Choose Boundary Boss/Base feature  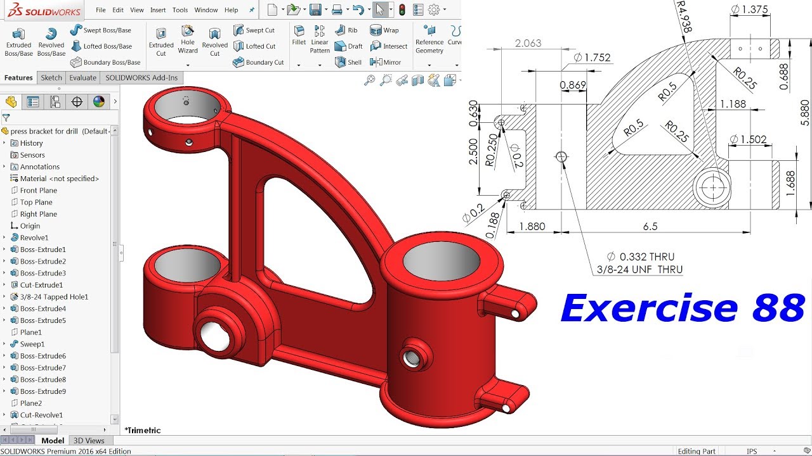pos(105,62)
